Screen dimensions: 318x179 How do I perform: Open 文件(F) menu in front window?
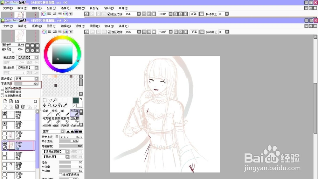8,26
